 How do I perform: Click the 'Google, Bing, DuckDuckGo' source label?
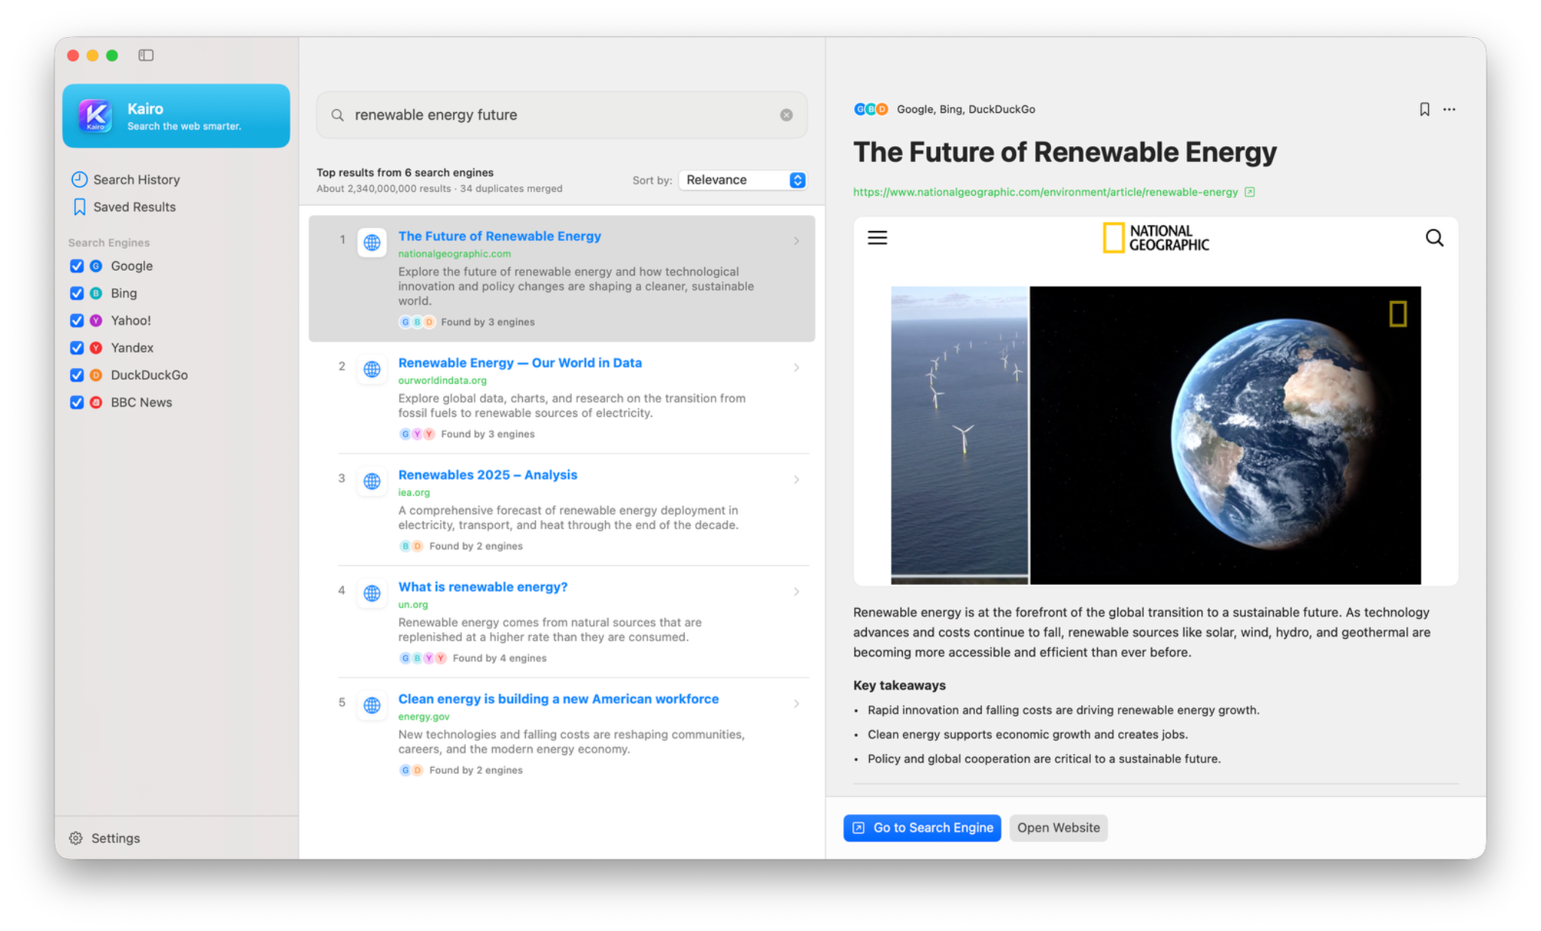pyautogui.click(x=965, y=109)
